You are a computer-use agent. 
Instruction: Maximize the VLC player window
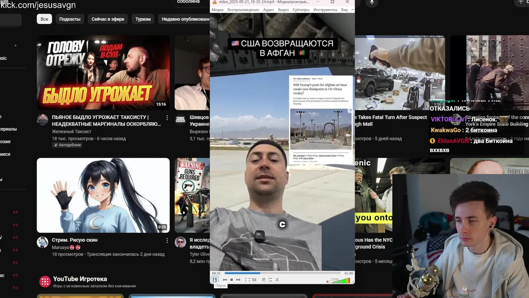[332, 2]
